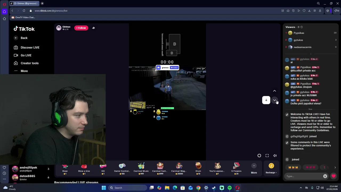Open Windows Start menu
This screenshot has height=192, width=341.
[x=104, y=188]
